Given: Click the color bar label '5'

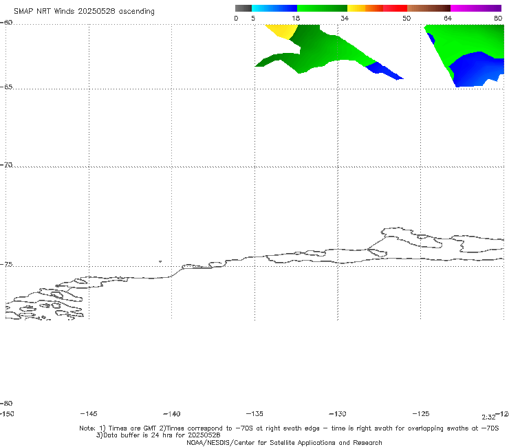Looking at the screenshot, I should click(x=253, y=19).
